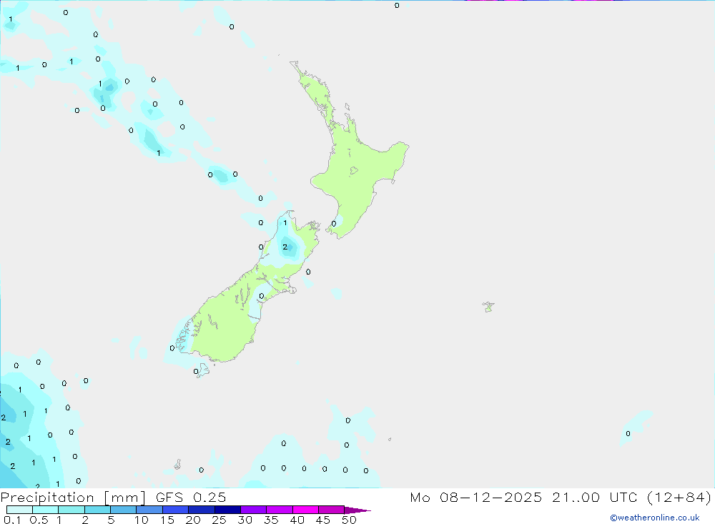Click legend tick label '20'
This screenshot has height=524, width=715.
[x=193, y=520]
